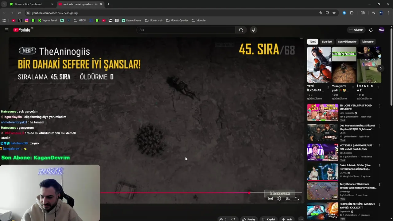This screenshot has height=221, width=393.
Task: Open the video player settings gear
Action: coord(279,199)
